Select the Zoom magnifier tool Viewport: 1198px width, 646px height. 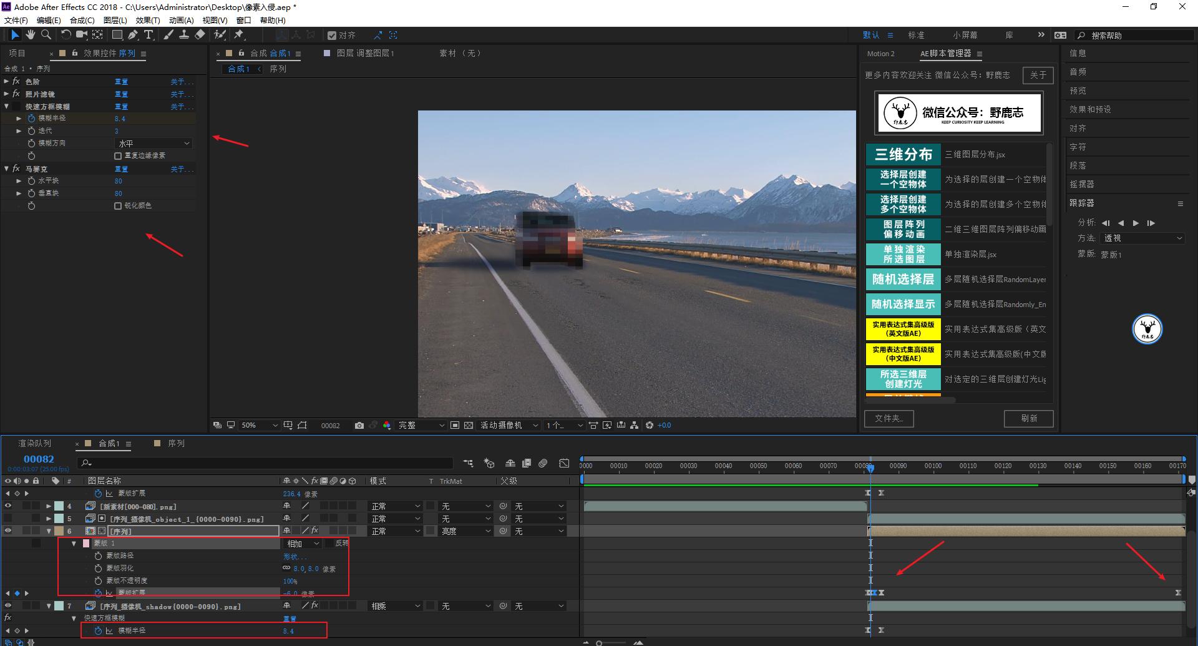[x=46, y=35]
